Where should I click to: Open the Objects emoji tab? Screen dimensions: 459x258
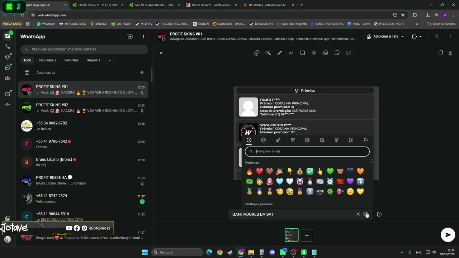[x=336, y=140]
